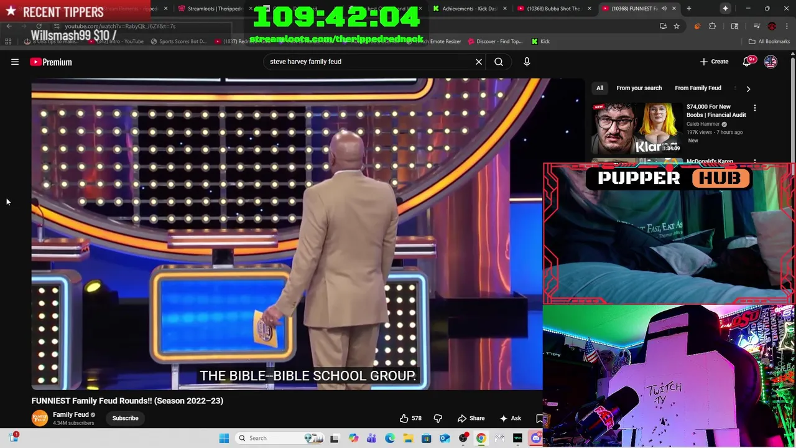Start voice search with microphone icon

[527, 62]
